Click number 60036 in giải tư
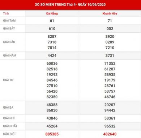 52,64
